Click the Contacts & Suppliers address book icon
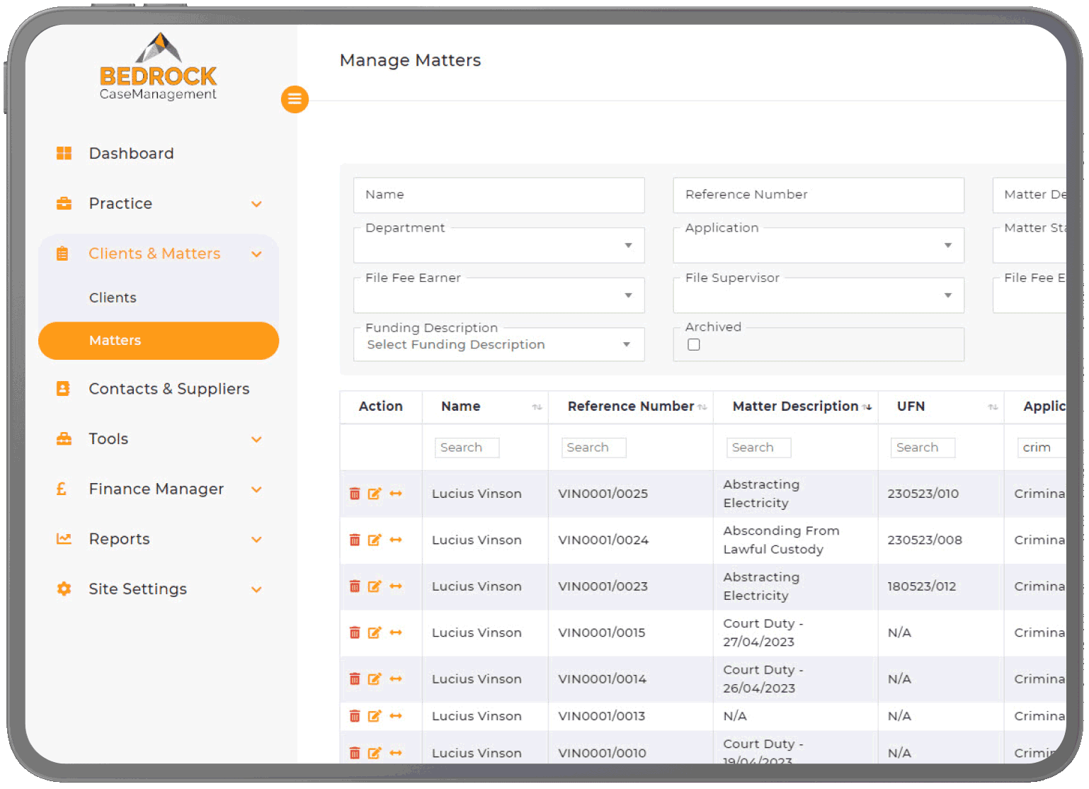 [x=63, y=388]
